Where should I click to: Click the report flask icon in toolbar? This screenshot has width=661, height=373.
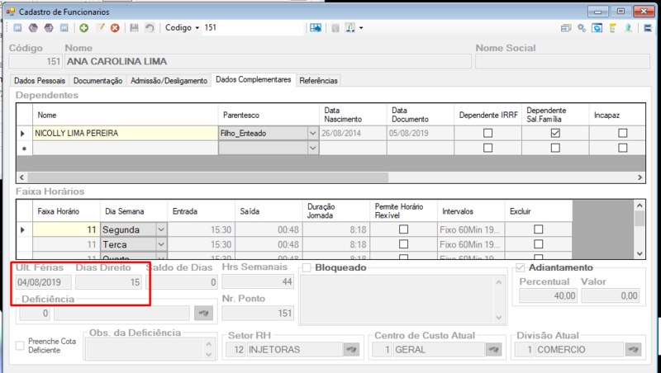click(350, 28)
